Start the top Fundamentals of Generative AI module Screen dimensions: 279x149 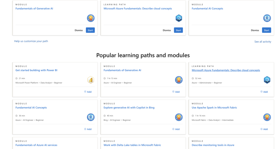(x=90, y=30)
